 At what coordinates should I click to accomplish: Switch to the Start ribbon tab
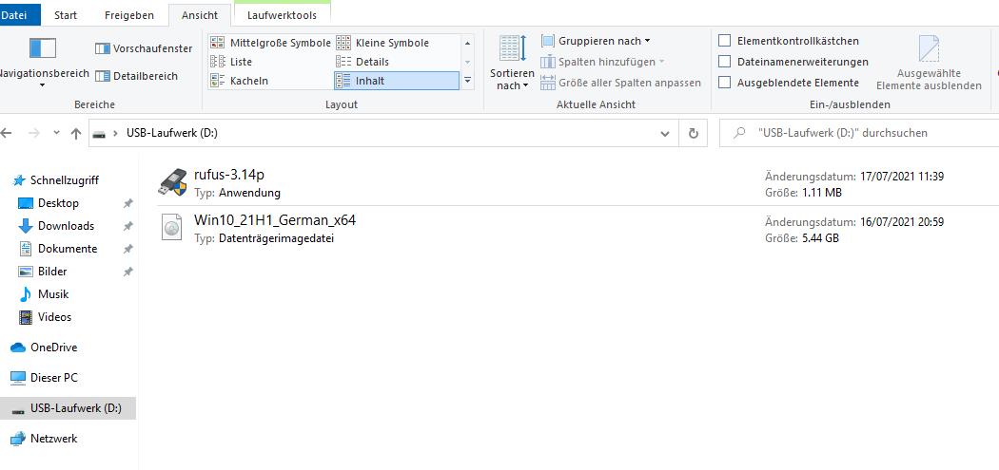pyautogui.click(x=66, y=15)
